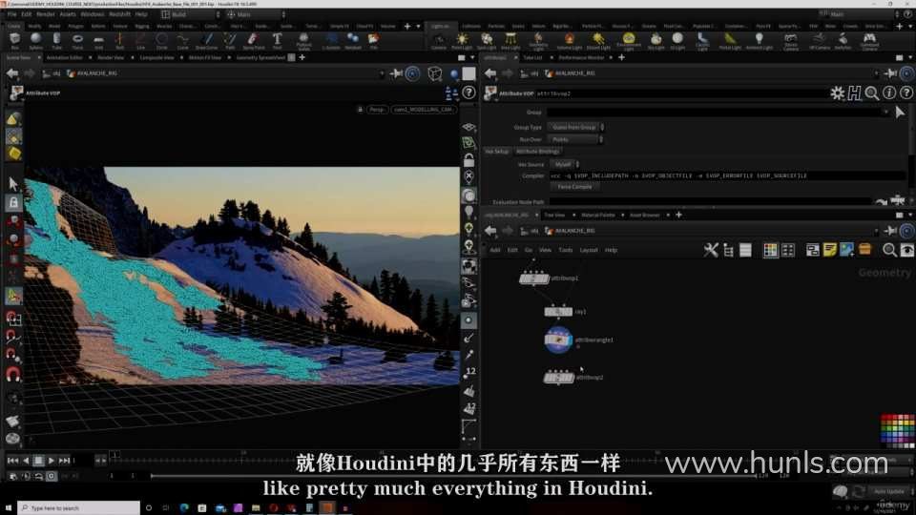Toggle network list view mode
Image resolution: width=916 pixels, height=515 pixels.
[745, 251]
